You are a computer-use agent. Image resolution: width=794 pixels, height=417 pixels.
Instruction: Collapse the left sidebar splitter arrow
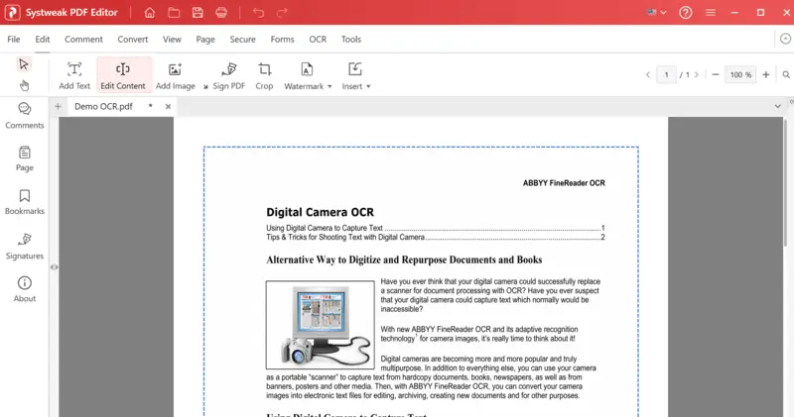click(55, 266)
